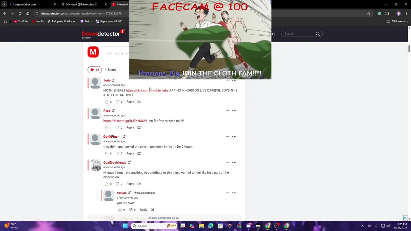Share cxvxcc's reply
Viewport: 411px width, 231px height.
pyautogui.click(x=153, y=210)
